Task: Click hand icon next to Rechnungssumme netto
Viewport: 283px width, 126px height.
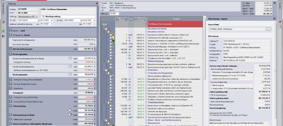Action: pos(70,75)
